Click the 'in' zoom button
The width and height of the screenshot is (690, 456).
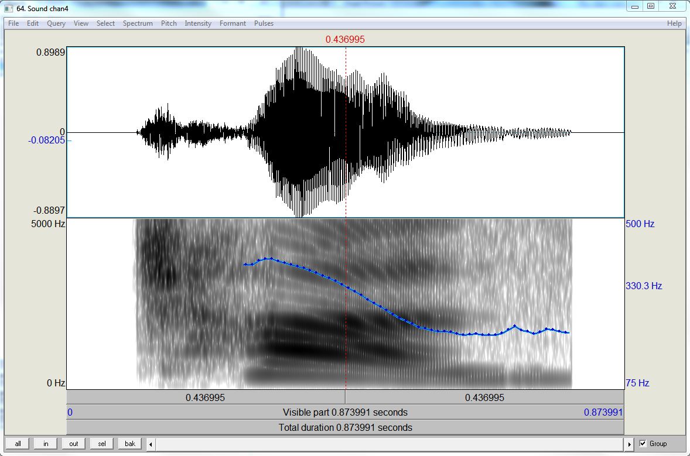46,444
